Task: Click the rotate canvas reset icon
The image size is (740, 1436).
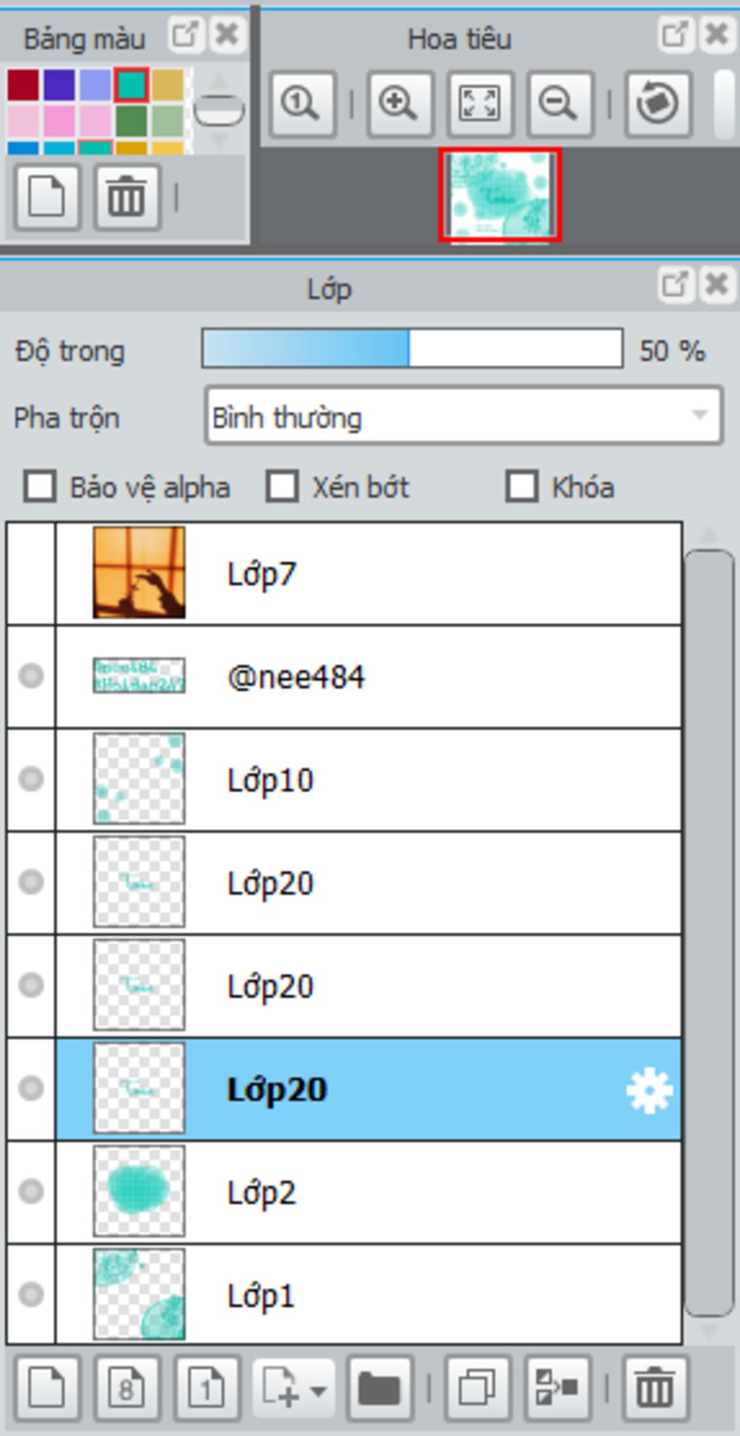Action: click(x=658, y=103)
